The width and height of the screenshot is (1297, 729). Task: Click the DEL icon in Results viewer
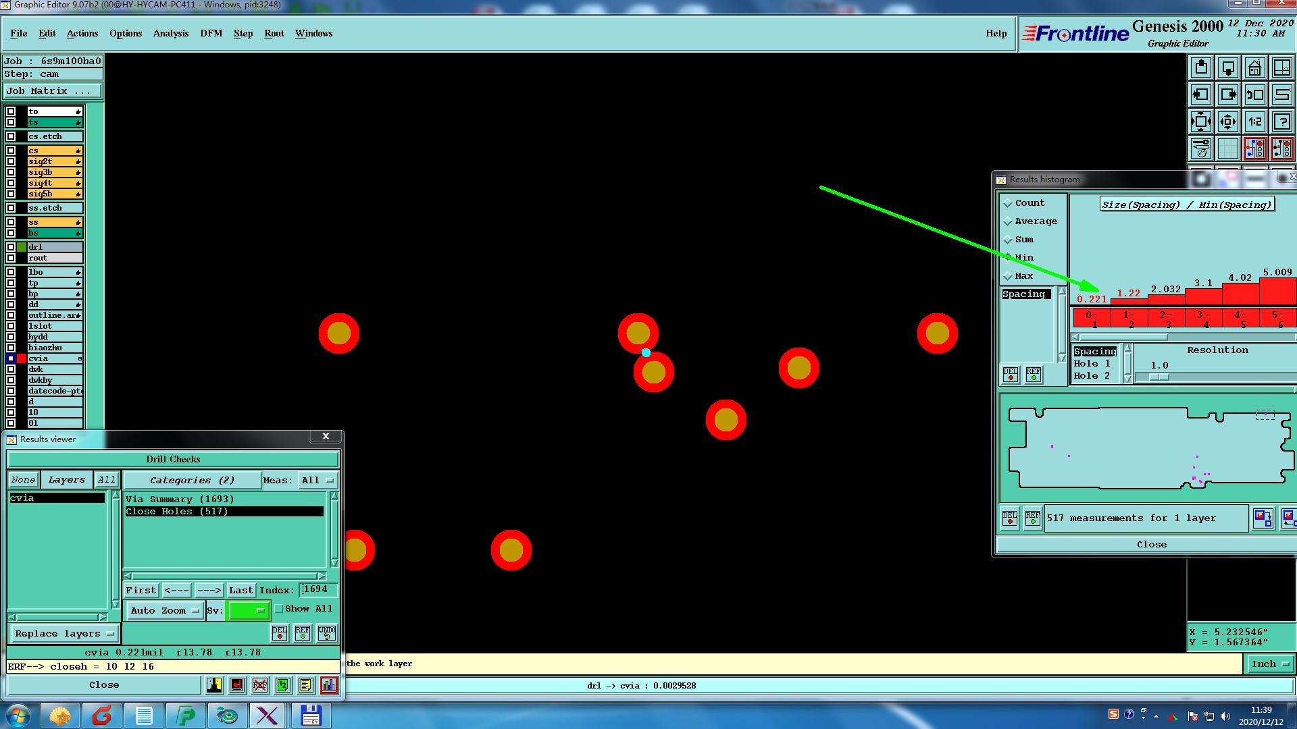[280, 633]
